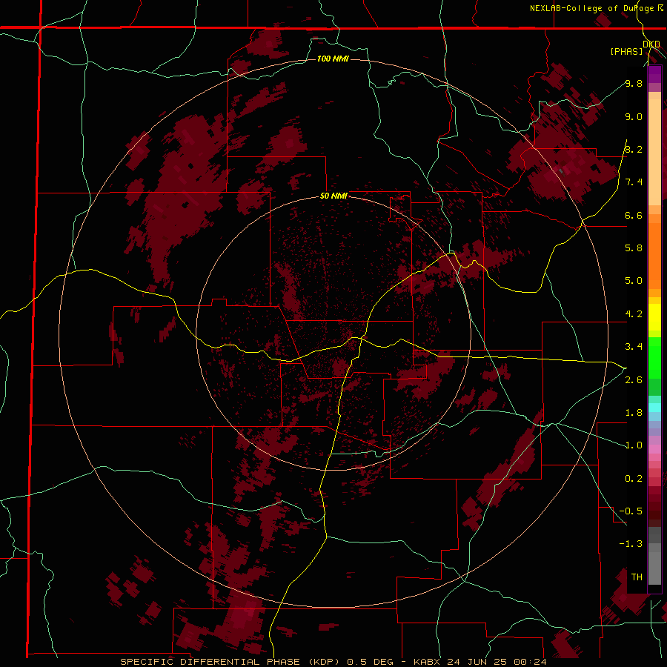Click the 50 NMI range ring label
667x667 pixels.
tap(334, 196)
